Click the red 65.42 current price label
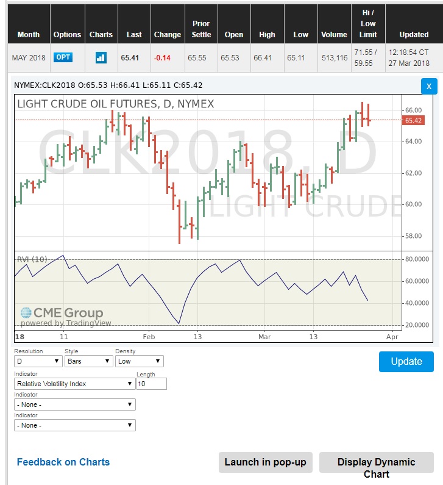This screenshot has width=443, height=485. click(x=413, y=120)
